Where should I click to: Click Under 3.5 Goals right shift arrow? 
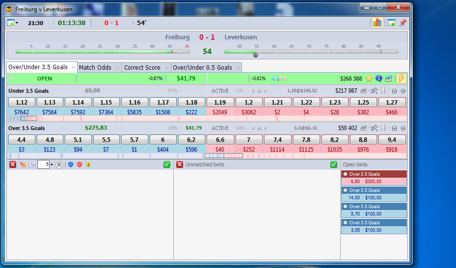coord(266,91)
